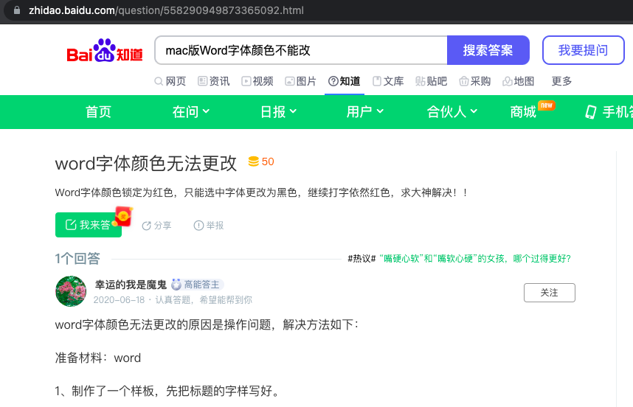Switch to the 图片 images tab
Viewport: 633px width, 407px height.
(300, 81)
